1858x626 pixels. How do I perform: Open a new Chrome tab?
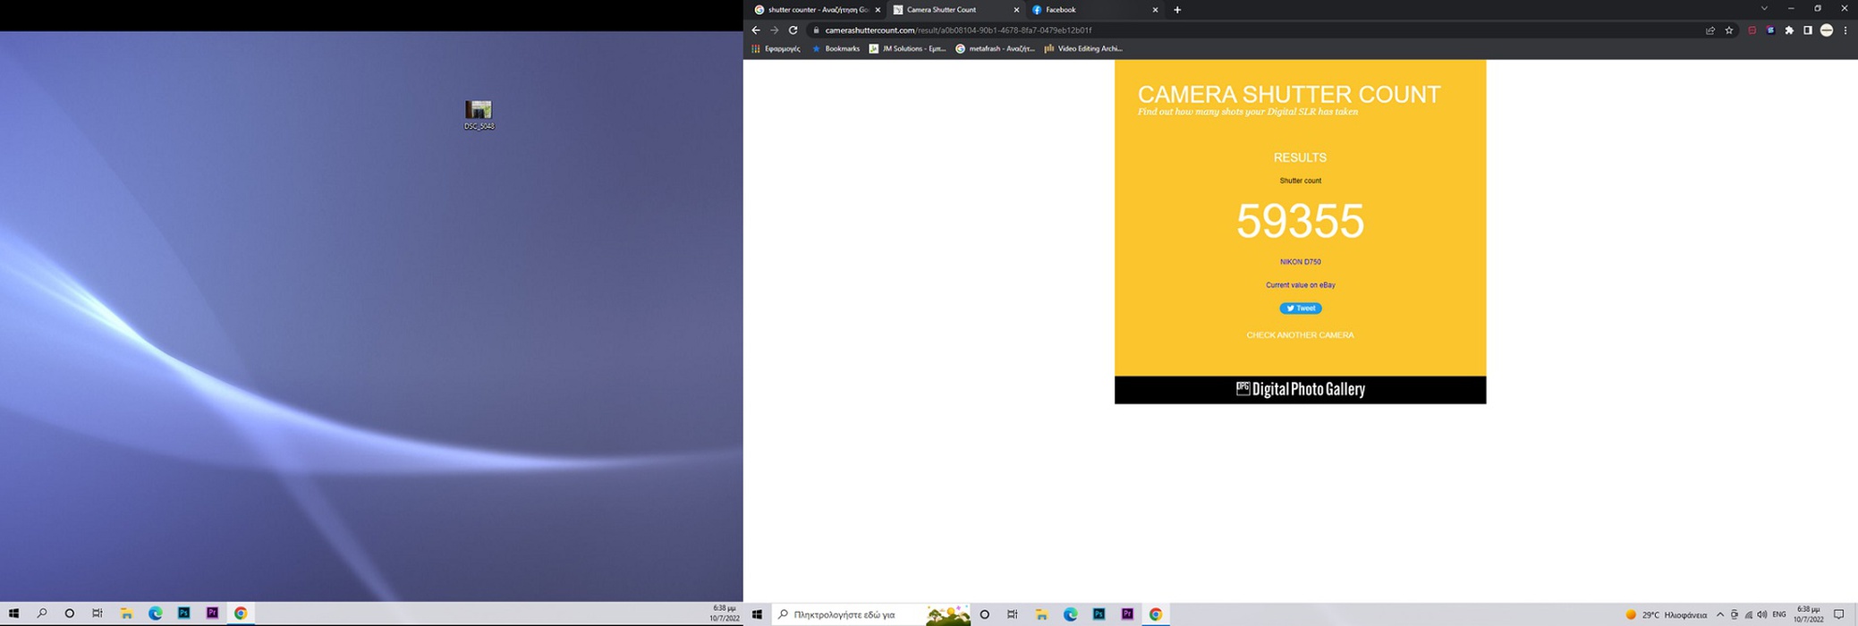click(1177, 10)
